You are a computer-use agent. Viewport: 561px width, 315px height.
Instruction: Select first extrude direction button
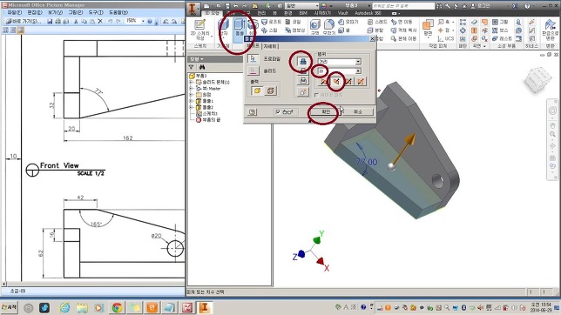pyautogui.click(x=323, y=82)
